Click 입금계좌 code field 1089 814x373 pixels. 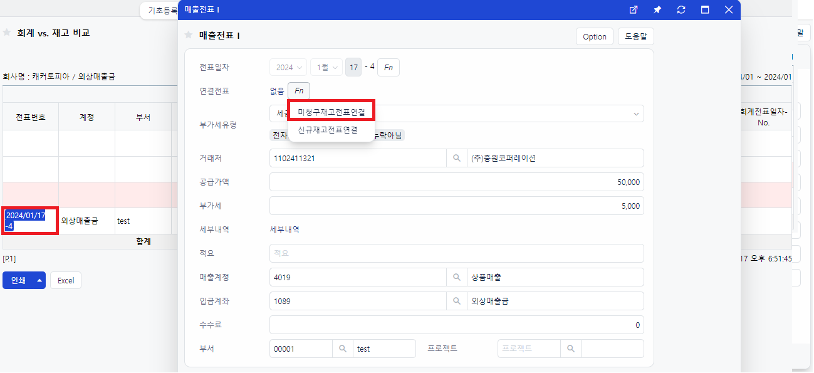click(x=358, y=301)
